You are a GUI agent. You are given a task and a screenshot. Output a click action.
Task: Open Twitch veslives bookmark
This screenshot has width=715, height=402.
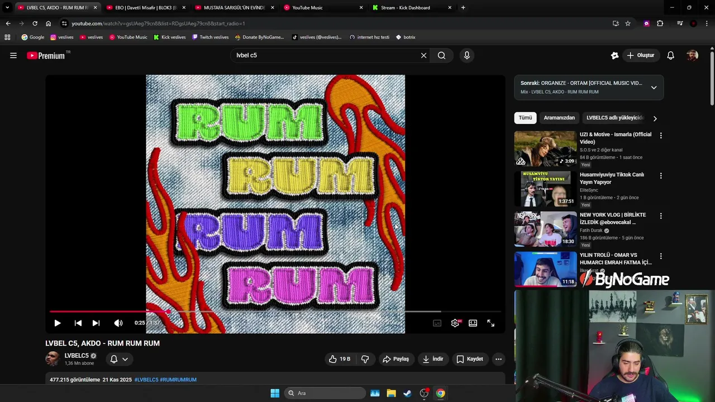point(210,37)
